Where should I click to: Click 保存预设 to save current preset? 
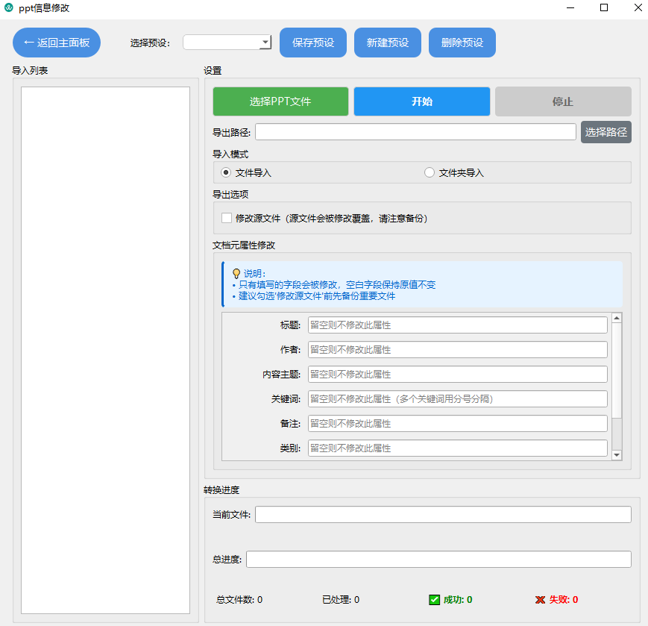pyautogui.click(x=312, y=42)
